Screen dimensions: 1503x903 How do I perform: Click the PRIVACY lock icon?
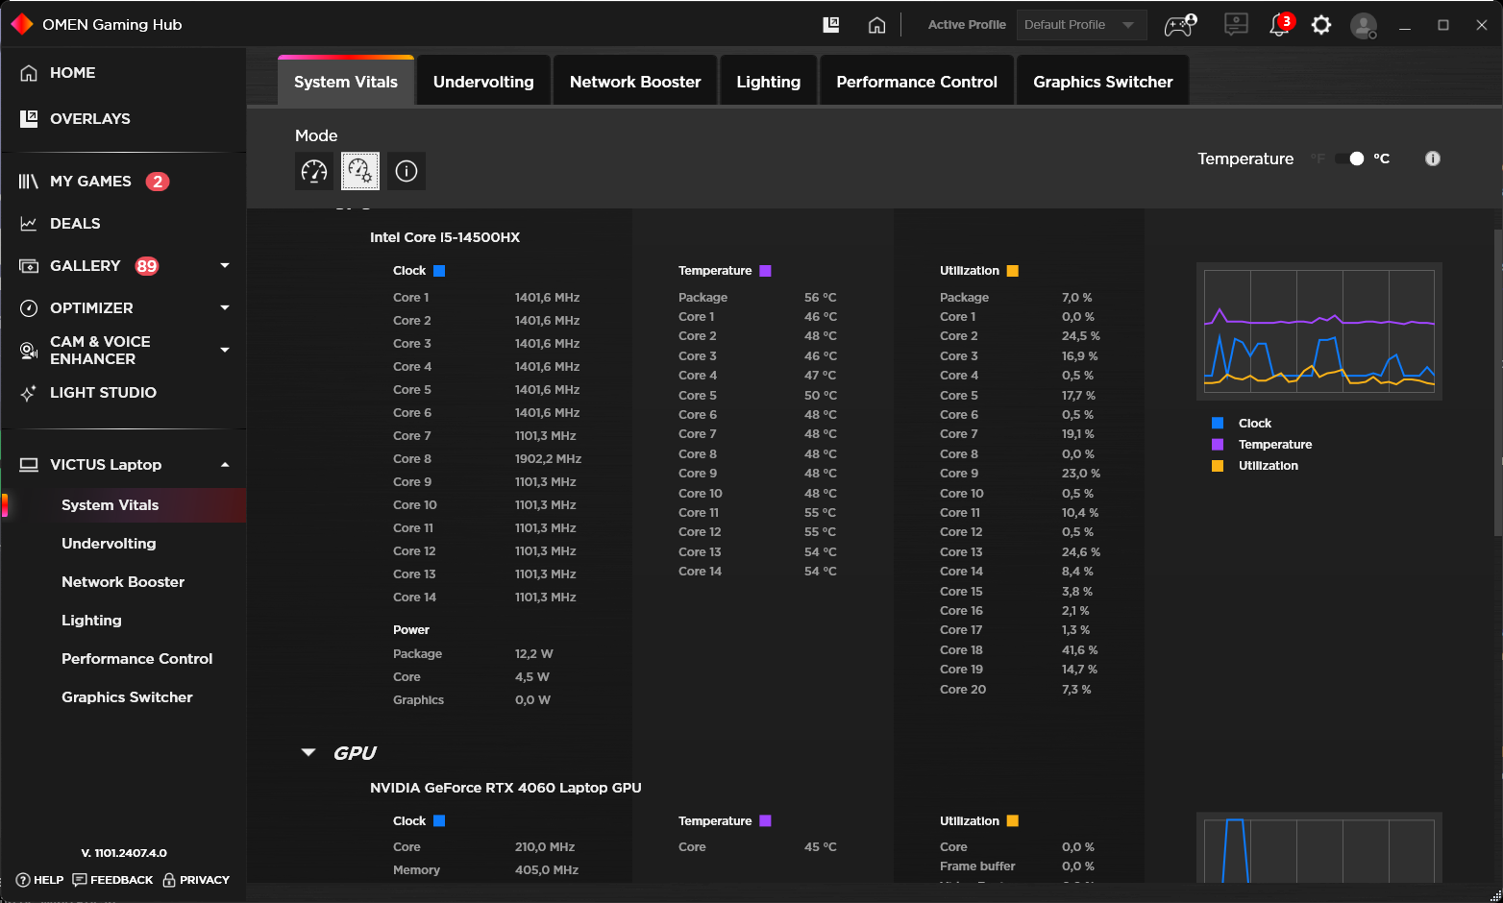click(x=169, y=880)
